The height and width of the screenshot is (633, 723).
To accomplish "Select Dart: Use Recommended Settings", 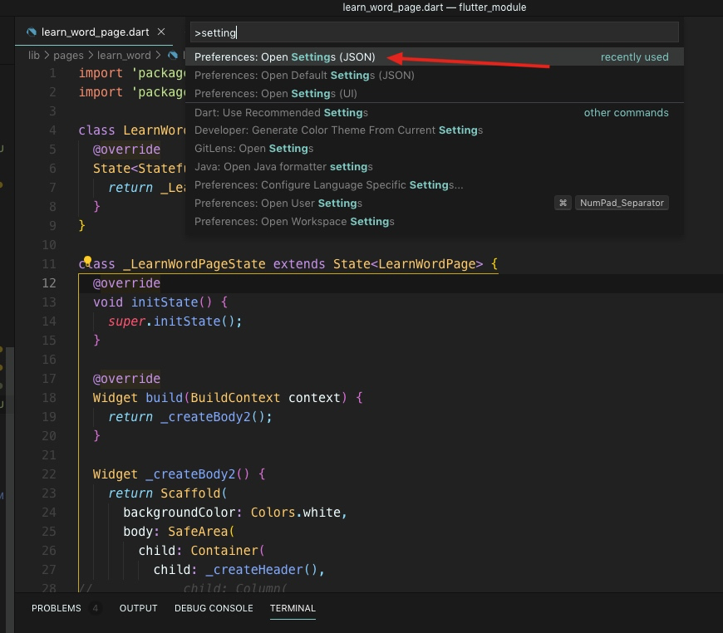I will coord(281,113).
